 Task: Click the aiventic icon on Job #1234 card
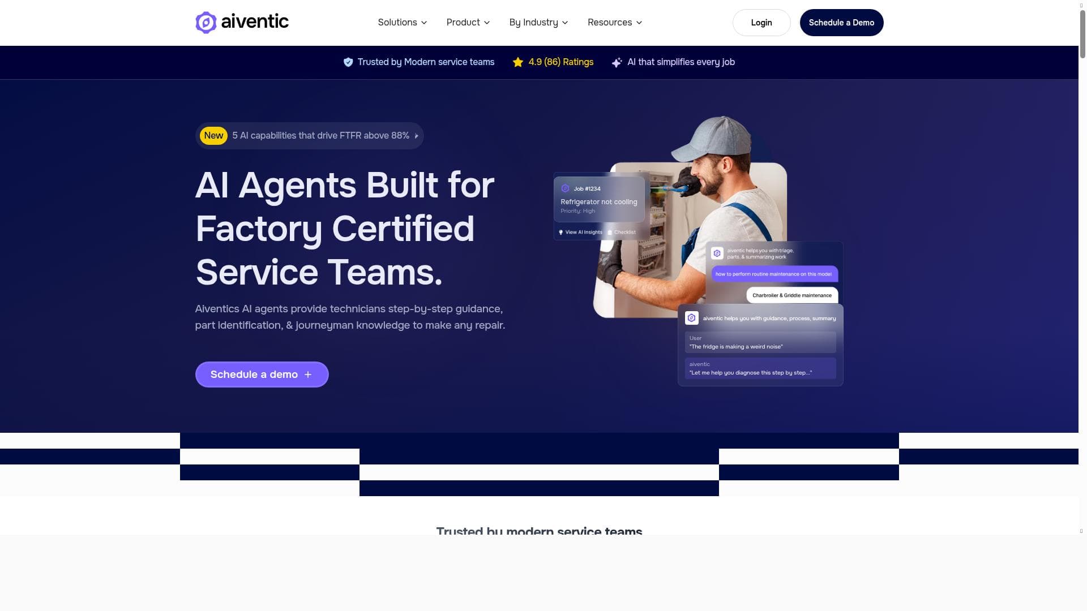[x=565, y=188]
